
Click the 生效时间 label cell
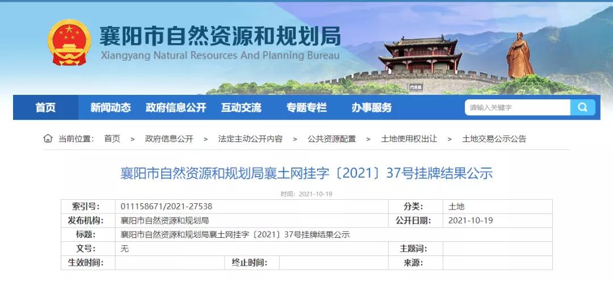(x=88, y=263)
